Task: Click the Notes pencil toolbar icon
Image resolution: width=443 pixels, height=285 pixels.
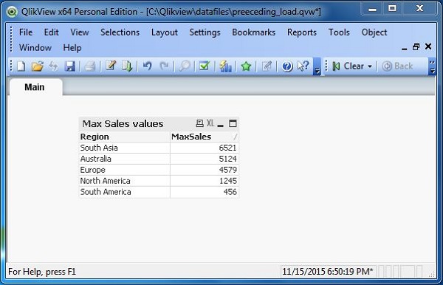Action: (267, 66)
